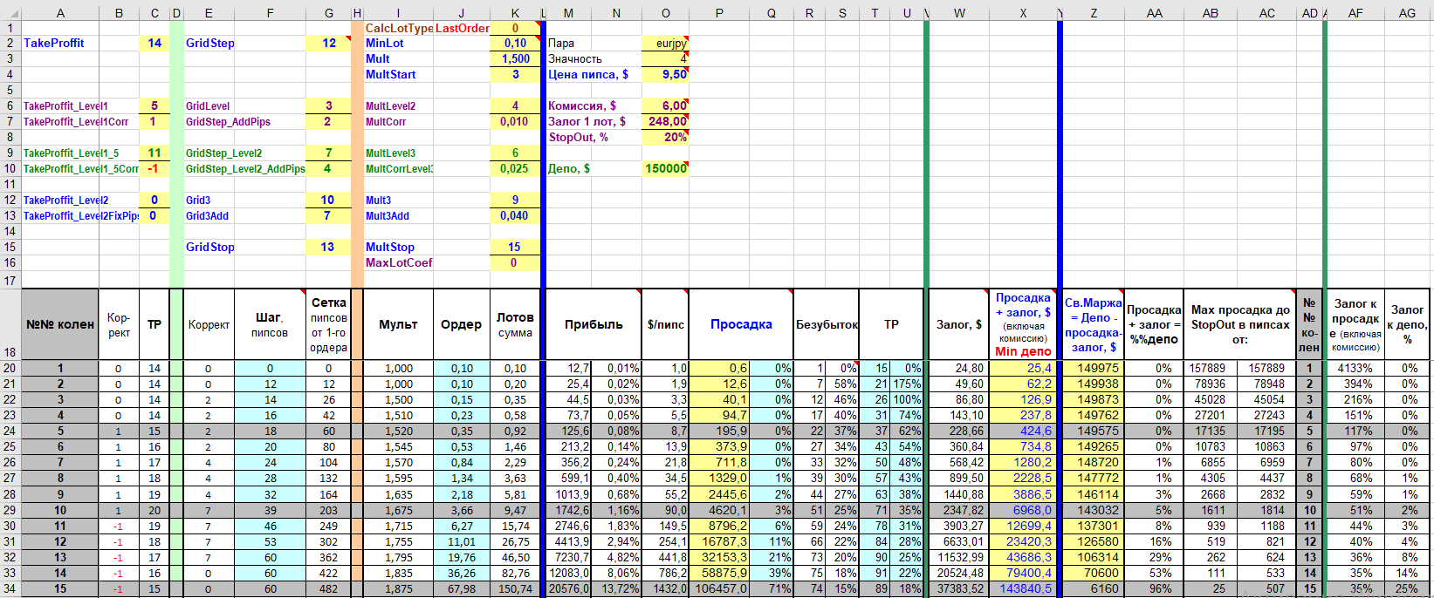Select the Mult3Add value 0,040
The image size is (1434, 598).
515,215
